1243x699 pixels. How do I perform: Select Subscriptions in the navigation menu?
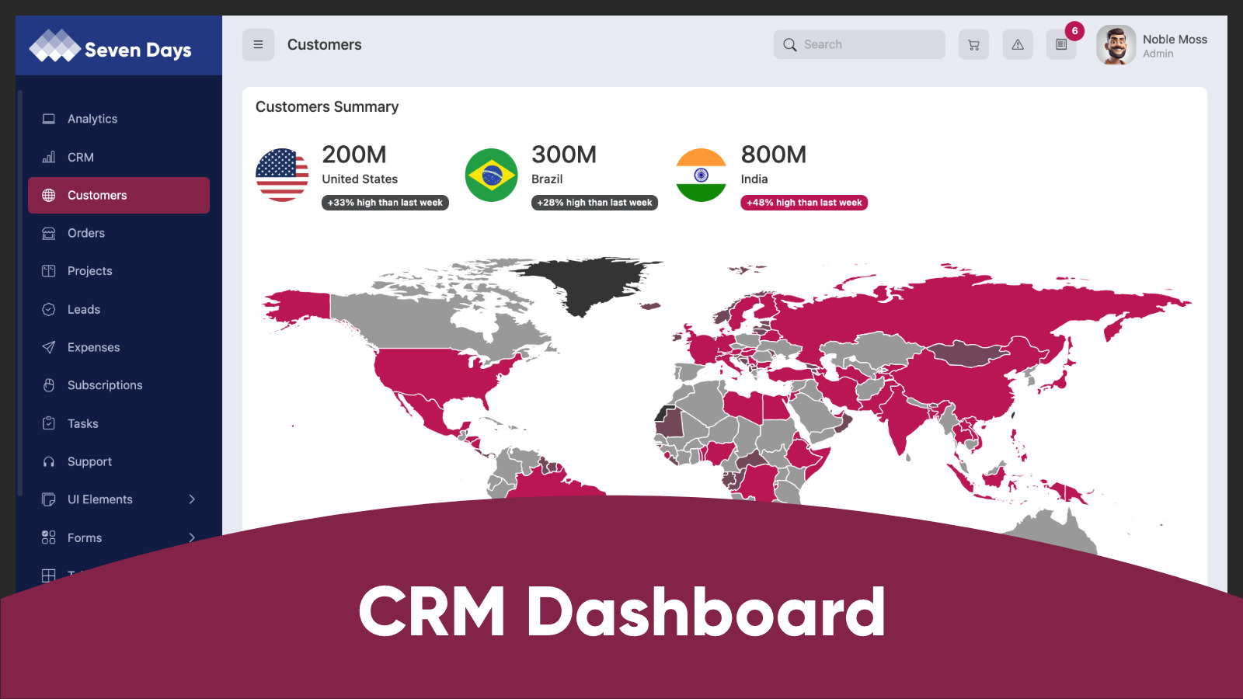[x=104, y=385]
